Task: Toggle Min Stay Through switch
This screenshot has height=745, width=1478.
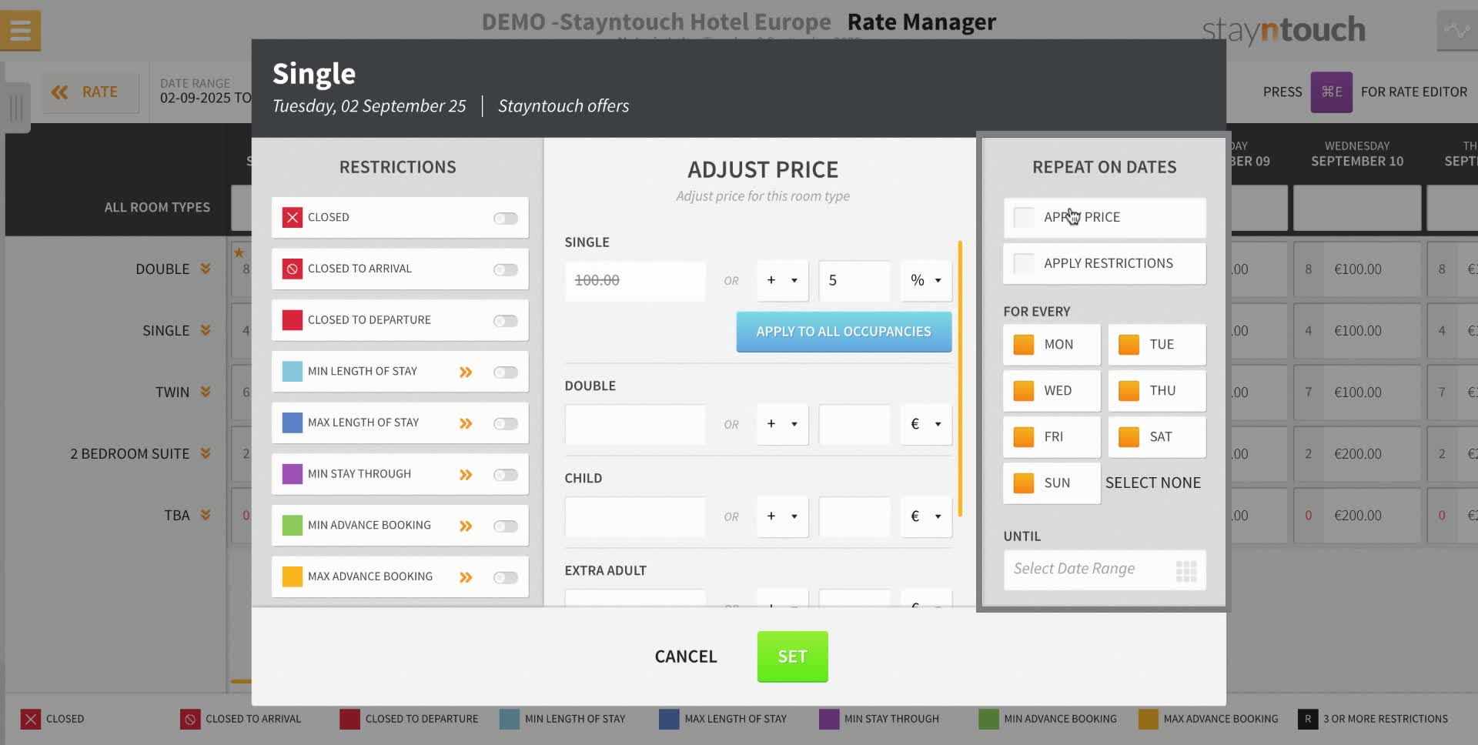Action: click(506, 475)
